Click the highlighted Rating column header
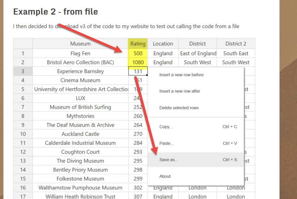 [138, 44]
